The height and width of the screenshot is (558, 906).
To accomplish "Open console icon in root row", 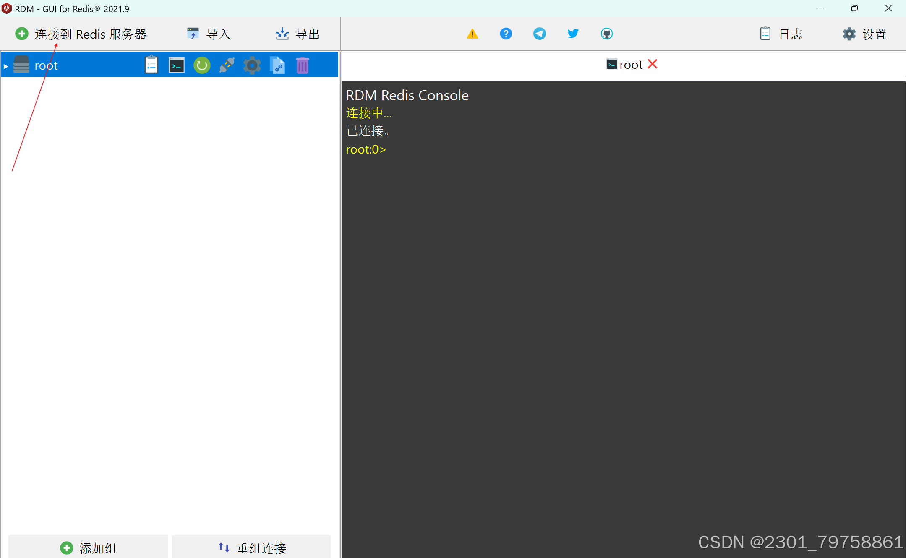I will [177, 65].
